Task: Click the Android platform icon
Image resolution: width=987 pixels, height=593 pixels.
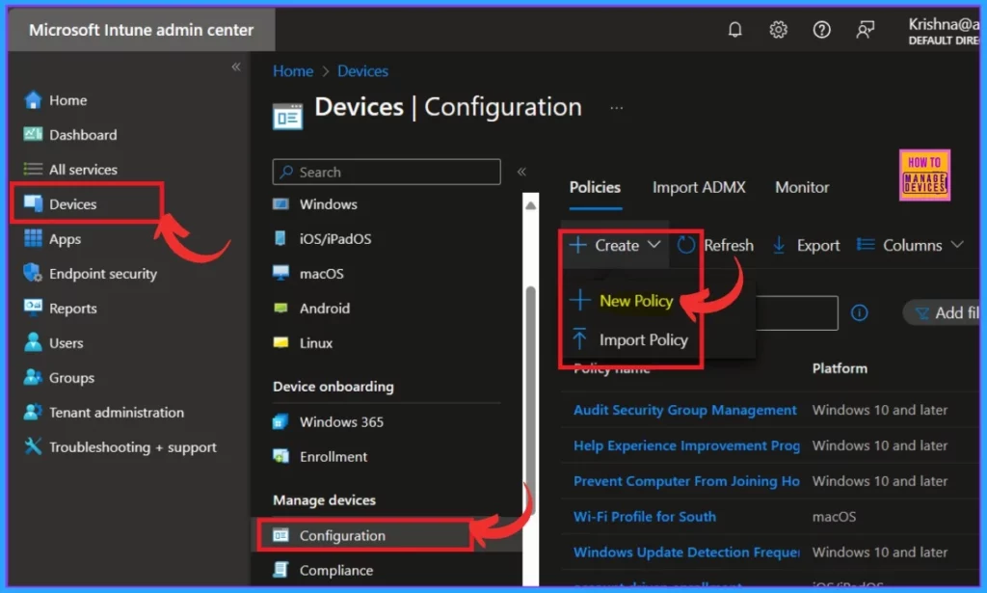Action: [x=280, y=308]
